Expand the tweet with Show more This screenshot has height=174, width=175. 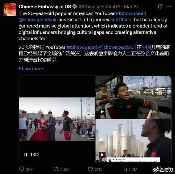(x=31, y=69)
